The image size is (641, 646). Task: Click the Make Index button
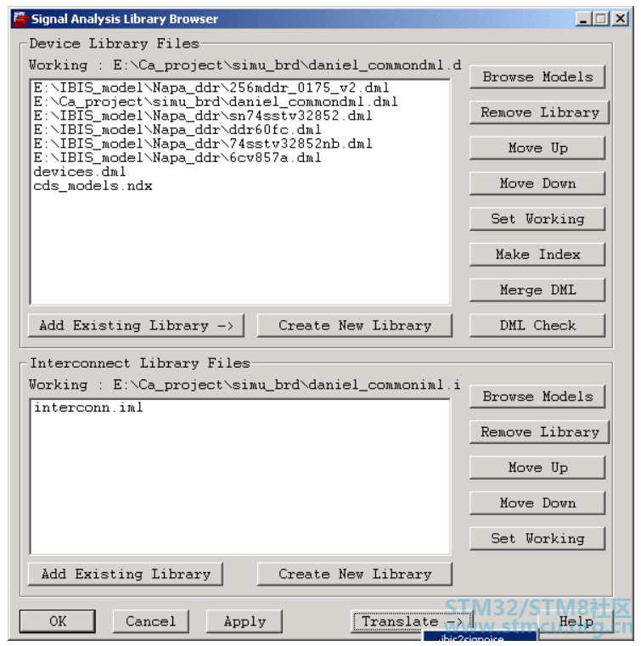(537, 254)
